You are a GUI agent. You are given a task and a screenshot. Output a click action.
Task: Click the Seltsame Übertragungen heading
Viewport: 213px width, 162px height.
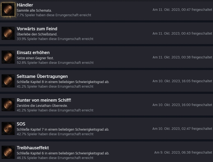pyautogui.click(x=42, y=76)
